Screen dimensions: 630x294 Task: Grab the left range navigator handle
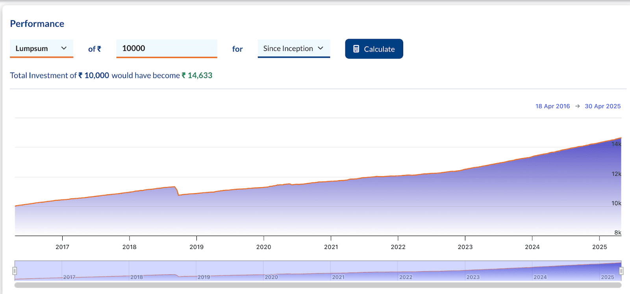point(15,271)
